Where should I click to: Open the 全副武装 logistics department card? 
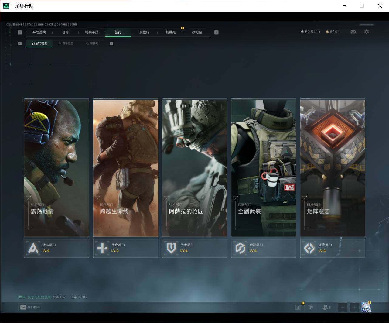tap(264, 167)
